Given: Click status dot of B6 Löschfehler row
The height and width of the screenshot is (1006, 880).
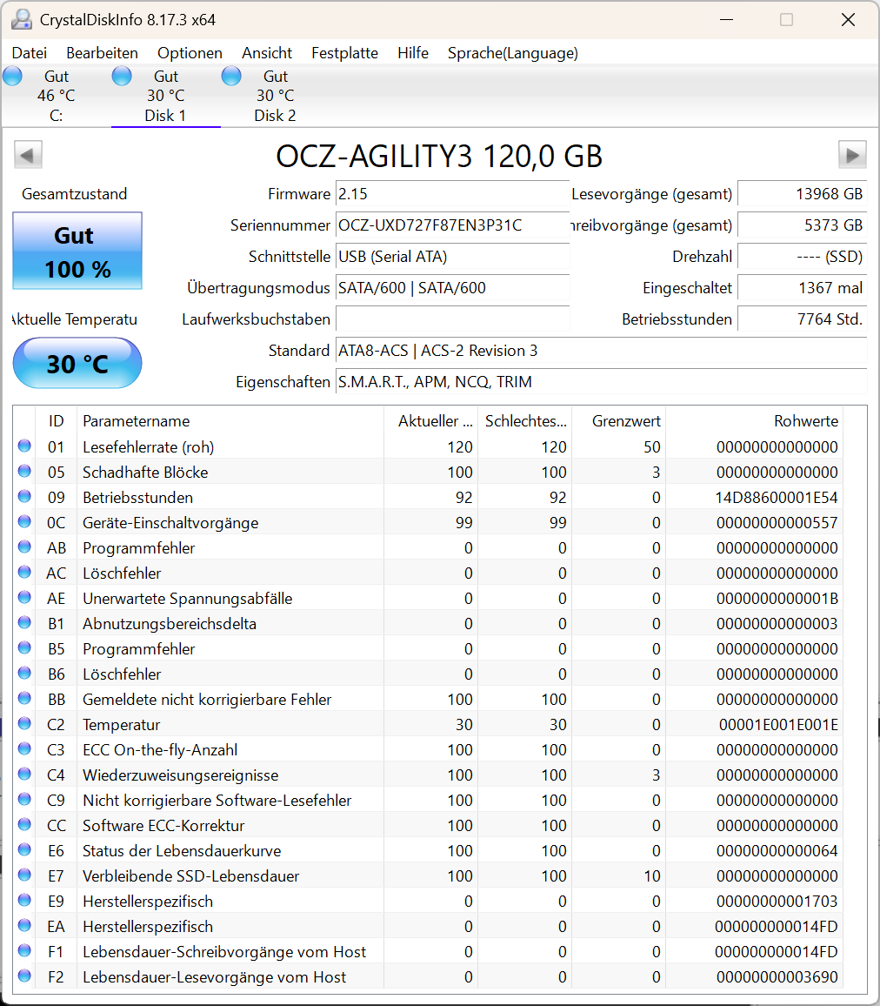Looking at the screenshot, I should coord(24,673).
